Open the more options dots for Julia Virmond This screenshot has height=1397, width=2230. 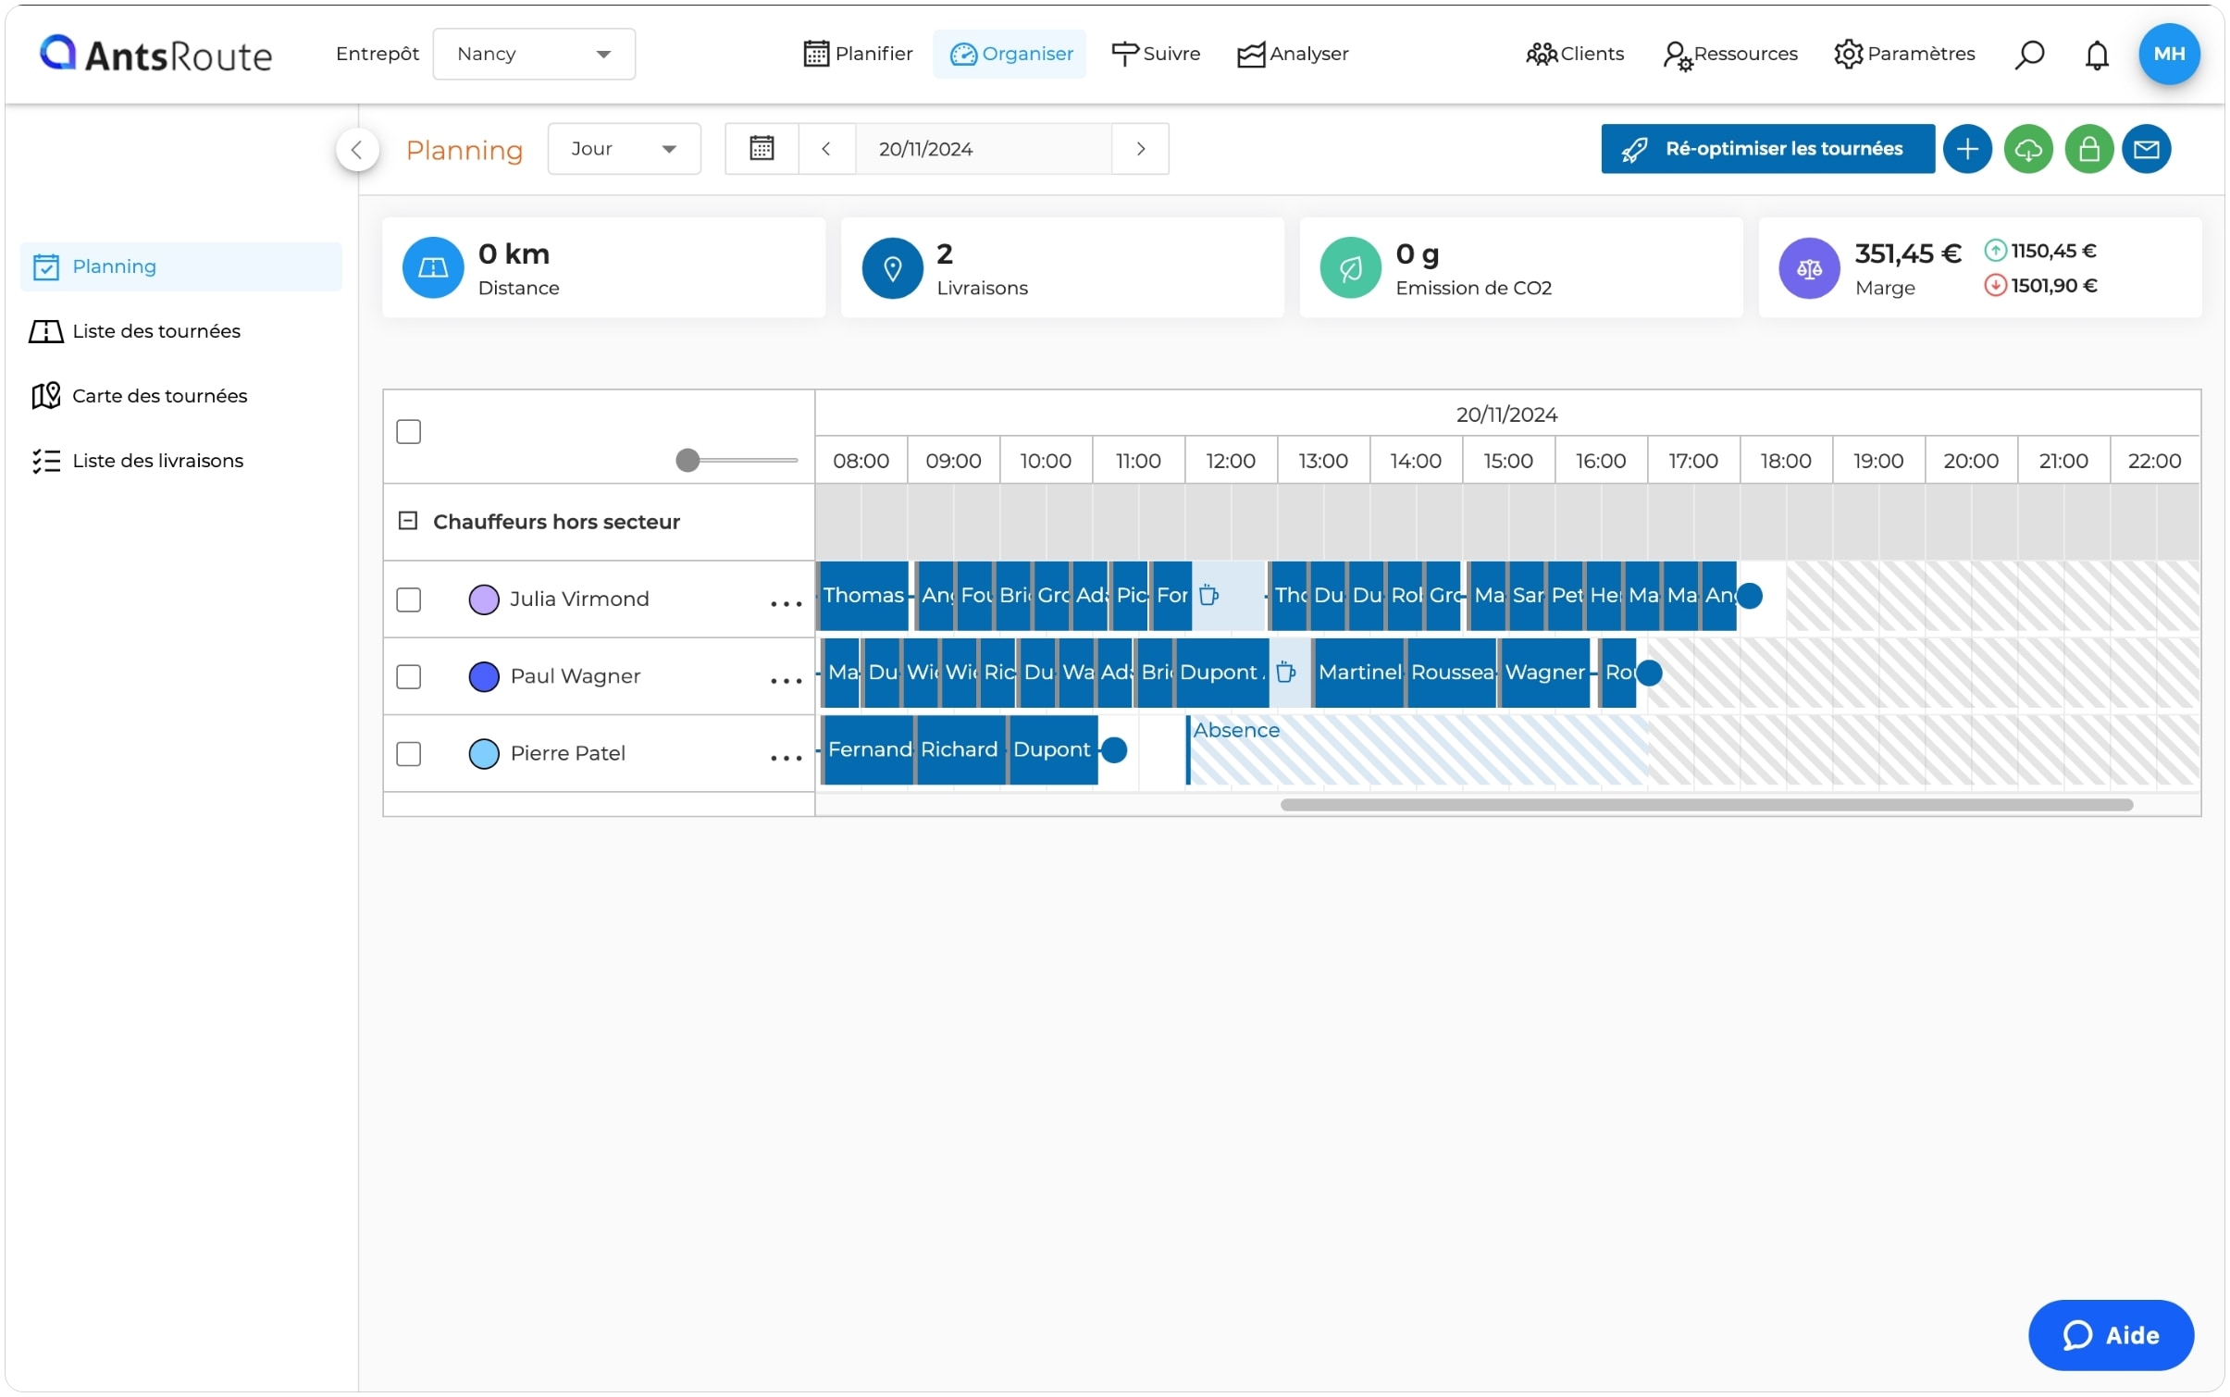tap(786, 603)
